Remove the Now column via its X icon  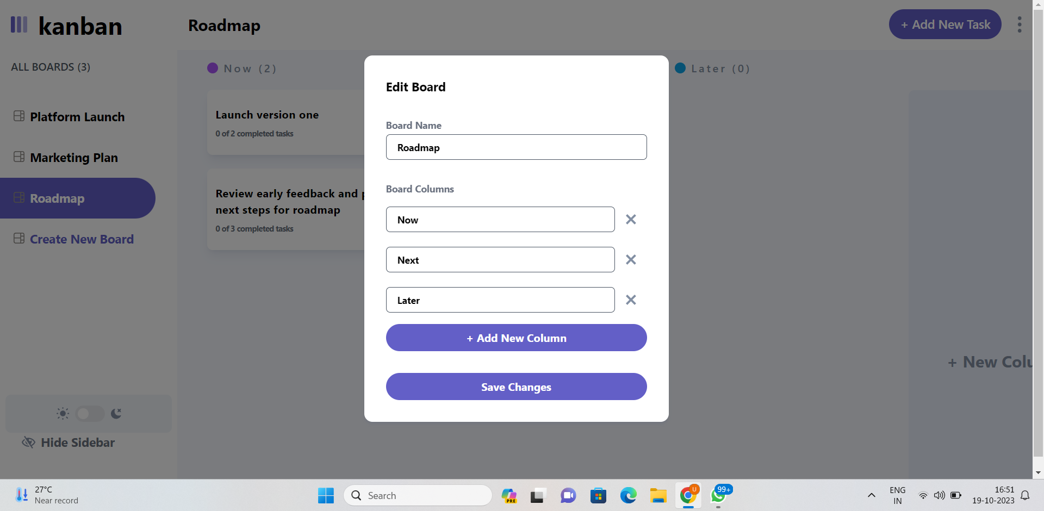(630, 219)
